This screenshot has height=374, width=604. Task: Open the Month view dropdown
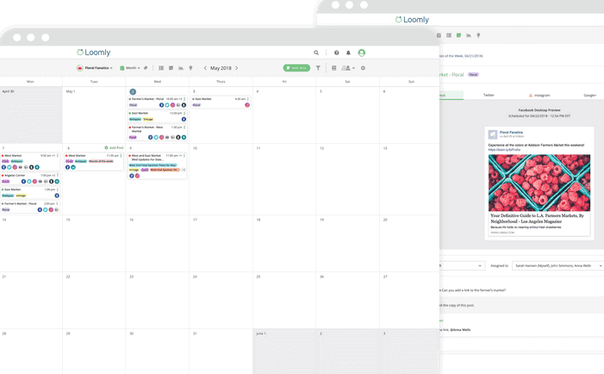point(130,68)
